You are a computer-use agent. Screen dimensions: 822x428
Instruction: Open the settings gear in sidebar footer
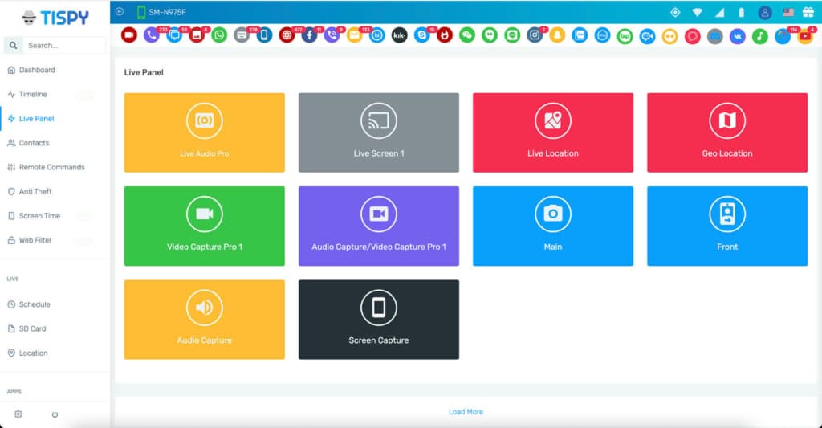point(18,414)
